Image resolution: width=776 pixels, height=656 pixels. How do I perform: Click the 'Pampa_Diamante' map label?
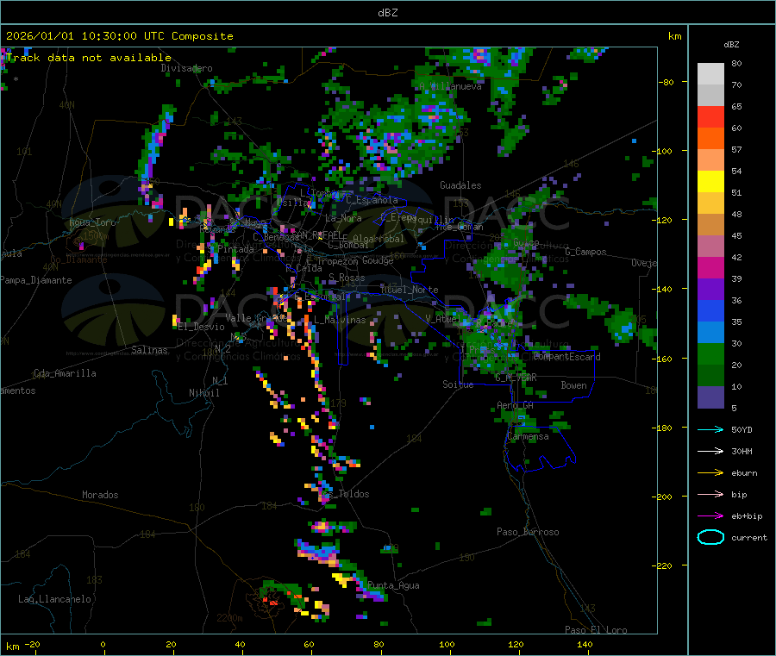pyautogui.click(x=36, y=280)
